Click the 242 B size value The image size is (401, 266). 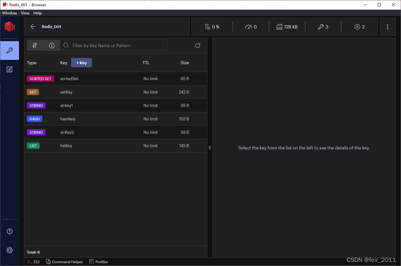[x=184, y=92]
